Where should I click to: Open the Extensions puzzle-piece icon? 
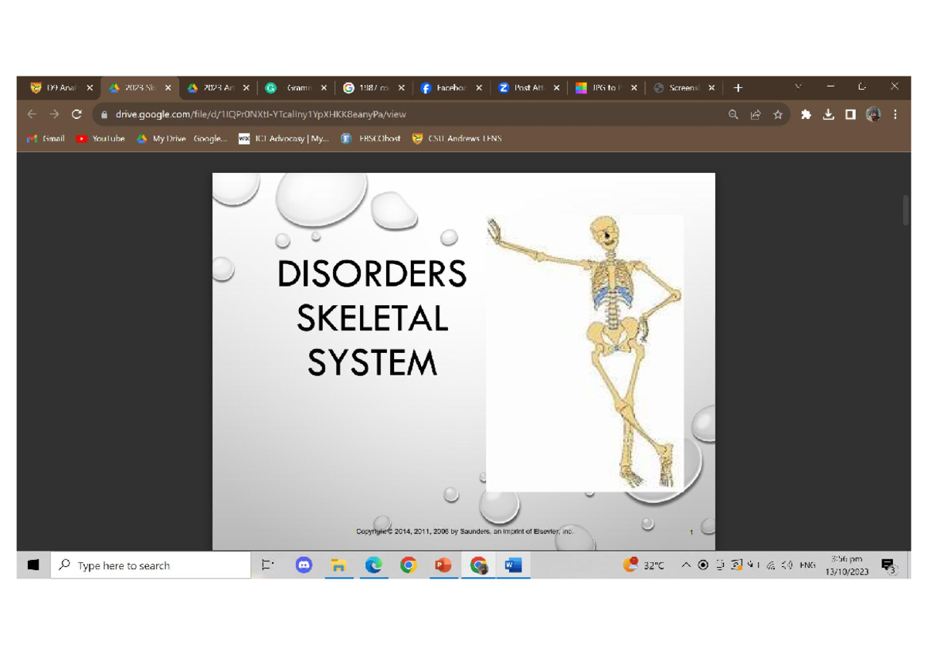[806, 114]
